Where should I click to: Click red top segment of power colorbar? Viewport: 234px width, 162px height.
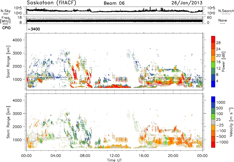(x=213, y=39)
